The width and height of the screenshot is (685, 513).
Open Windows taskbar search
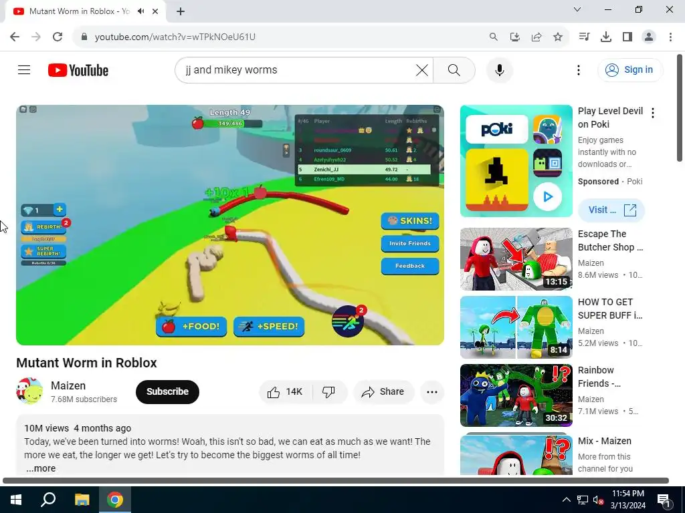(x=48, y=500)
